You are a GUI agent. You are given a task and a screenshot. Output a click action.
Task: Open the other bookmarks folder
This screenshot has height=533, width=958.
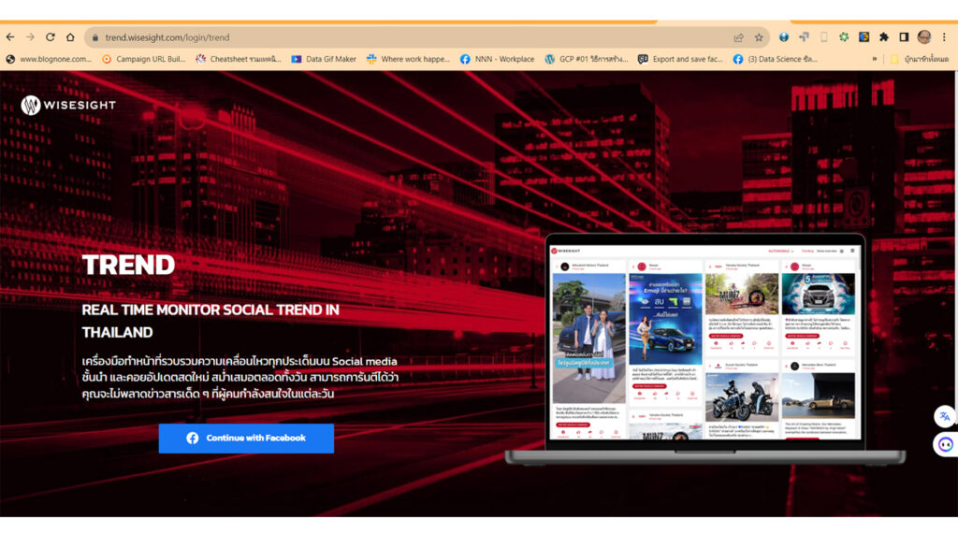point(920,59)
